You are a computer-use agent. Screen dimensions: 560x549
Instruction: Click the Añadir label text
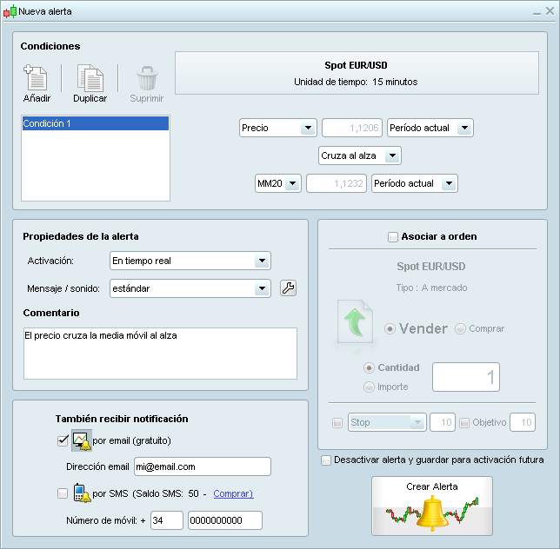pos(37,98)
